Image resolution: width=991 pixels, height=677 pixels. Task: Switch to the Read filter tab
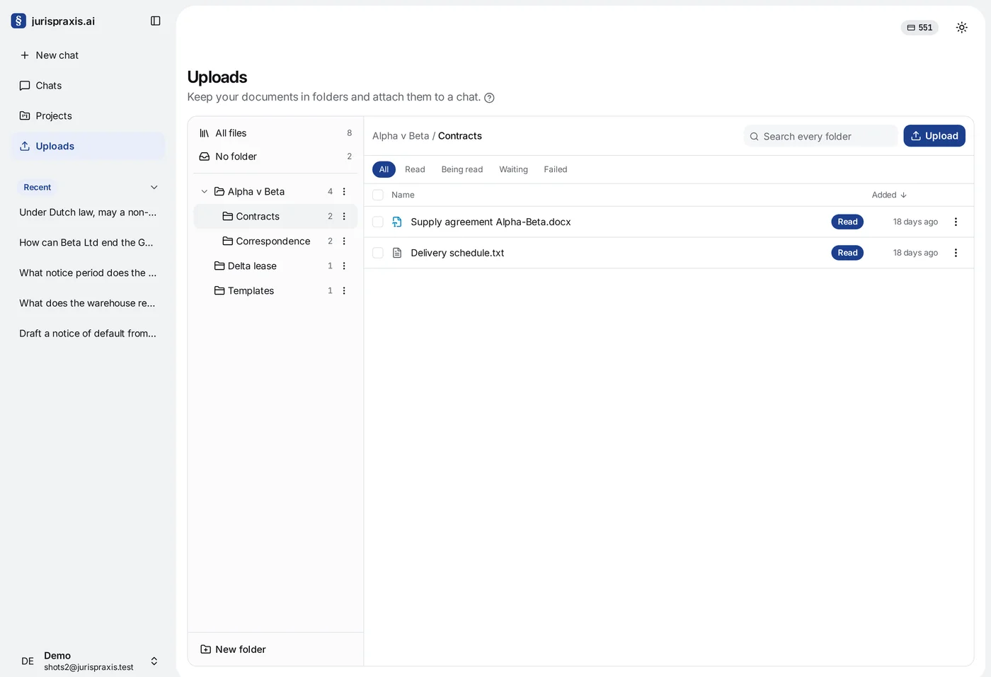point(415,169)
